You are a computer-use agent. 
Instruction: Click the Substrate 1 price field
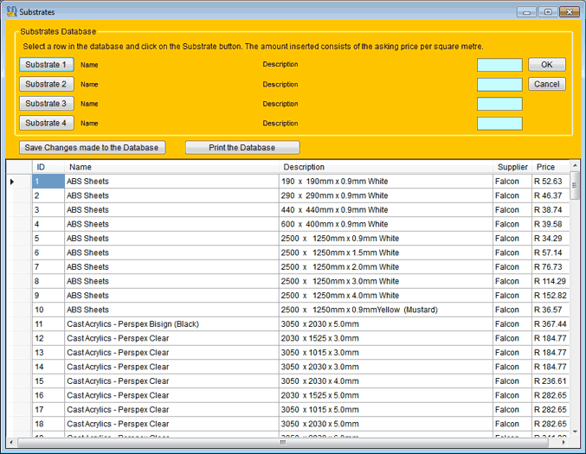(x=499, y=65)
